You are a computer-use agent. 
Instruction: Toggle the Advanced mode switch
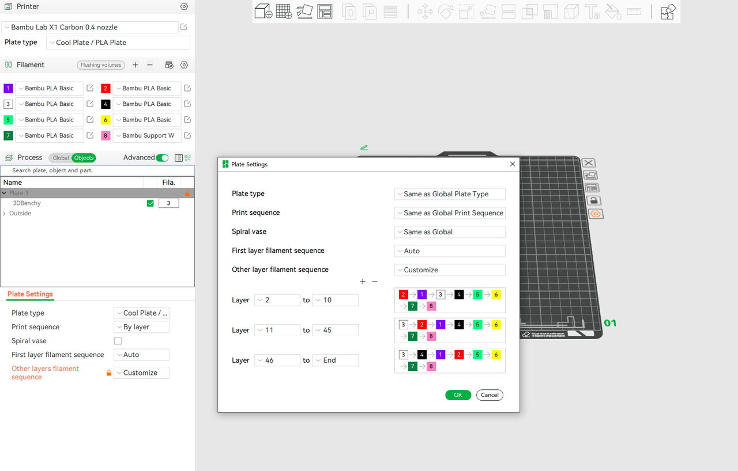pos(162,158)
